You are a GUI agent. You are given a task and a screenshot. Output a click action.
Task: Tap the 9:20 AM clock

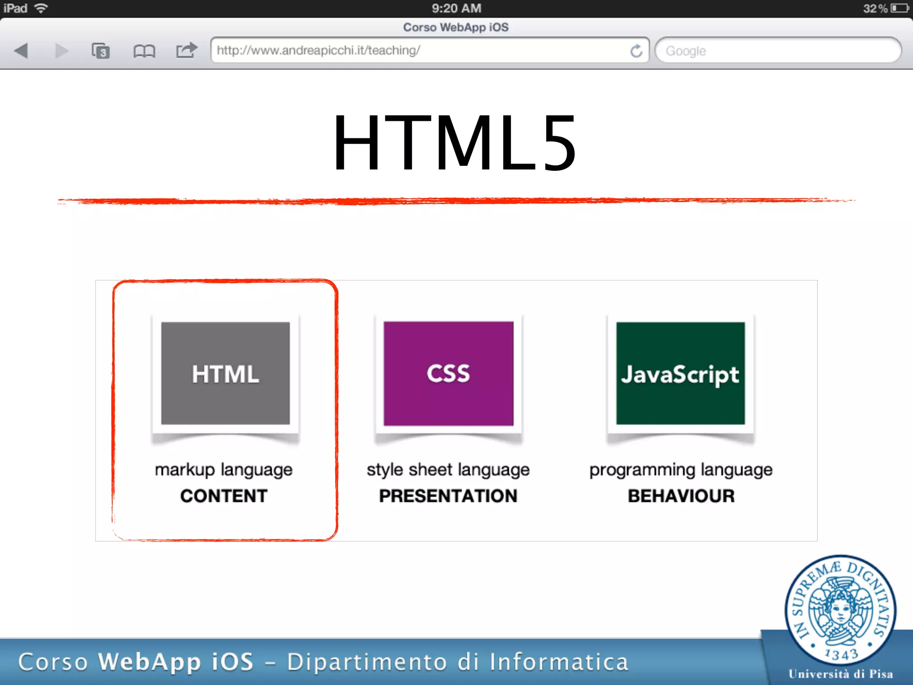pos(456,8)
